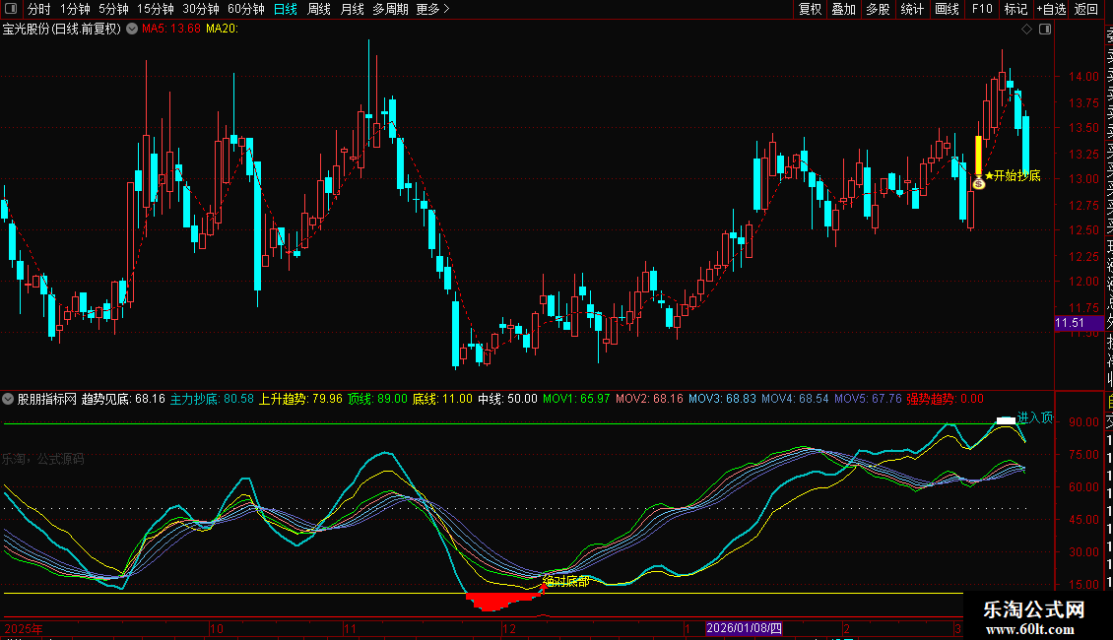Click the 开始抄底 star signal label
This screenshot has width=1113, height=640.
[x=1013, y=176]
